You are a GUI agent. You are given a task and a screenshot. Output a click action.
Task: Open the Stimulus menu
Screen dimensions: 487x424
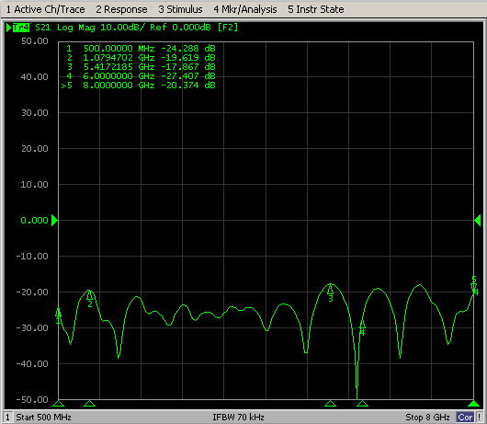click(x=180, y=9)
